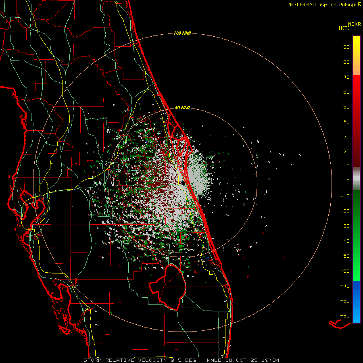Click the positive 10 value on the velocity scale
The width and height of the screenshot is (363, 363).
(346, 167)
